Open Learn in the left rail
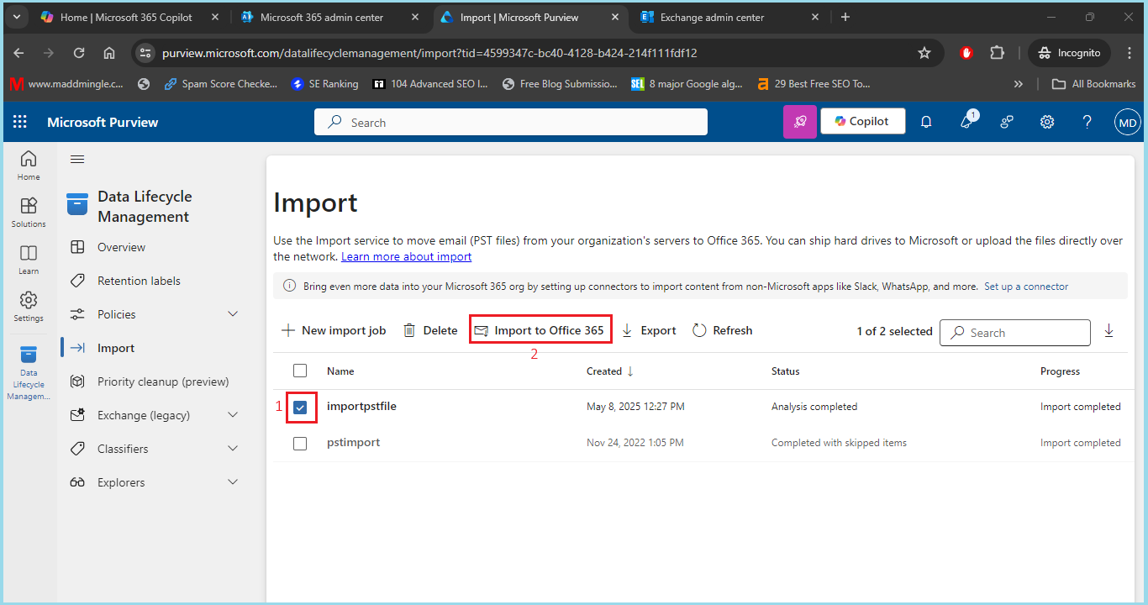Image resolution: width=1148 pixels, height=605 pixels. coord(29,259)
